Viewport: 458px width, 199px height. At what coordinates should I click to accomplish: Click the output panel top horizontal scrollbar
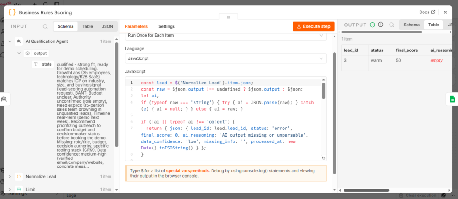(382, 32)
